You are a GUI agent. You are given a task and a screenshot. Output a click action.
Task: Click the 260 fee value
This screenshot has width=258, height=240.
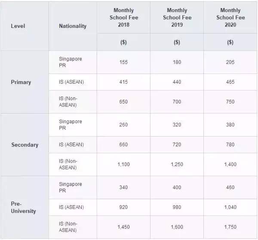coord(123,125)
